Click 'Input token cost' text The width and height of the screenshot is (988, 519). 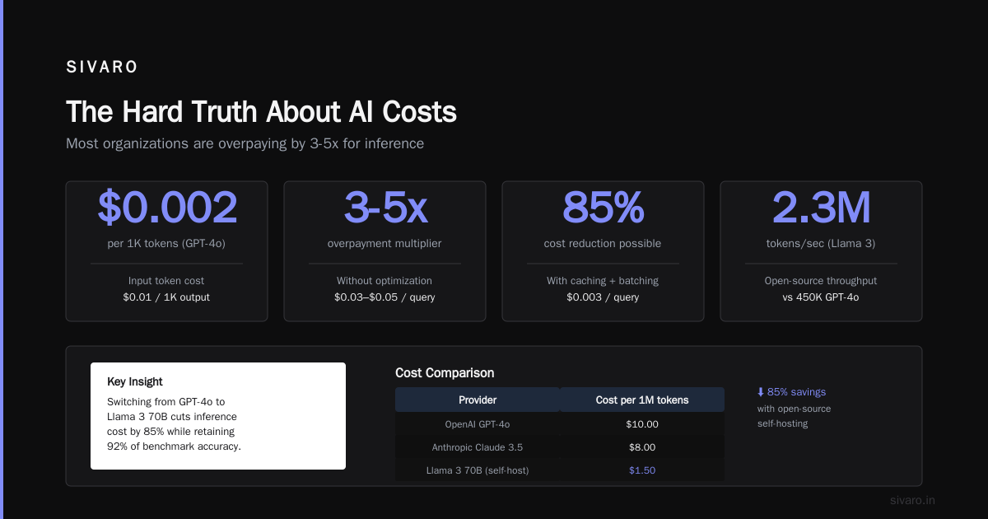coord(167,281)
